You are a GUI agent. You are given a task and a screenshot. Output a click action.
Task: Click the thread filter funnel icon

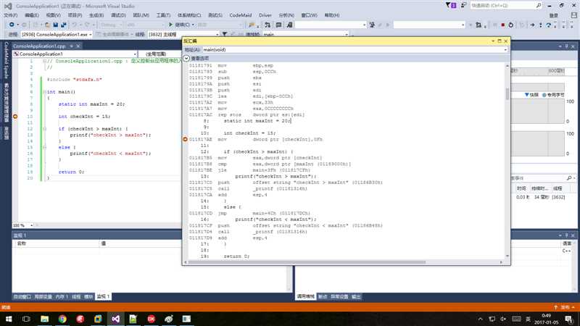(225, 34)
